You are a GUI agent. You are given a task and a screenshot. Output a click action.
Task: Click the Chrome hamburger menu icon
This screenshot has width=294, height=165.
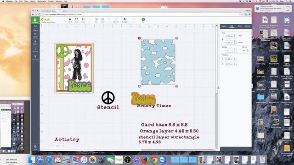coord(249,14)
